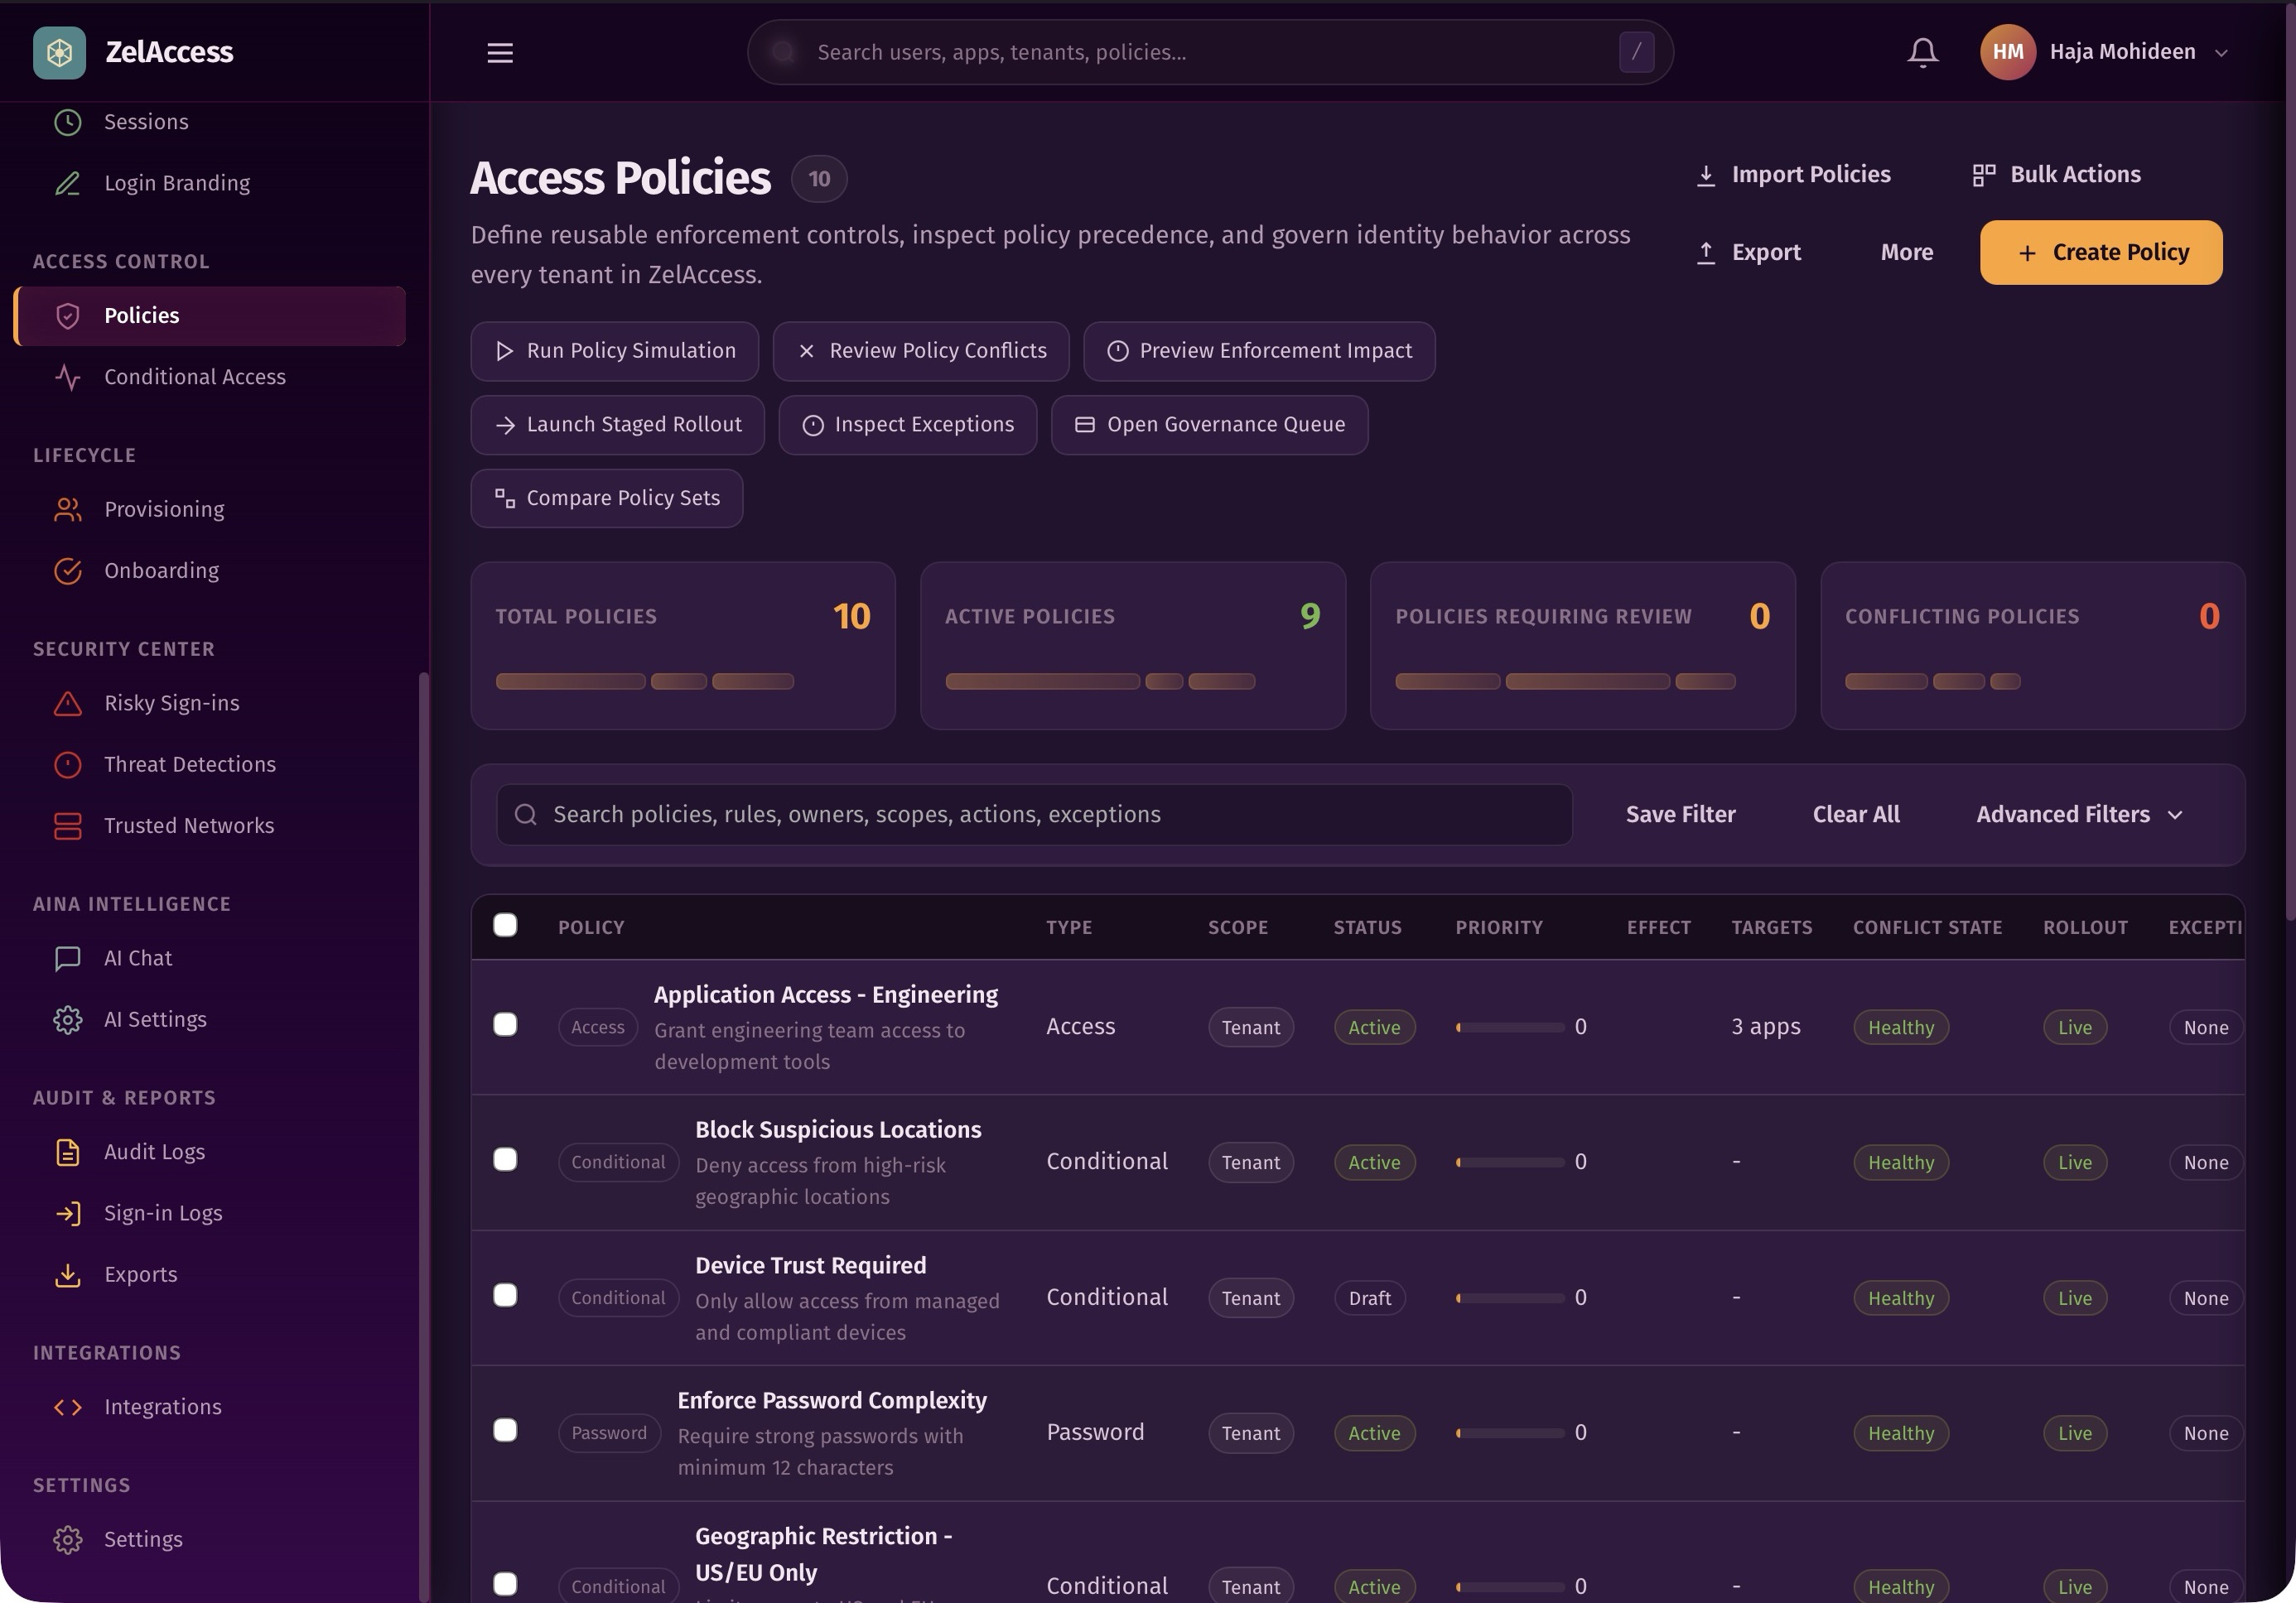
Task: Open the Haja Mohideen account menu
Action: [2122, 52]
